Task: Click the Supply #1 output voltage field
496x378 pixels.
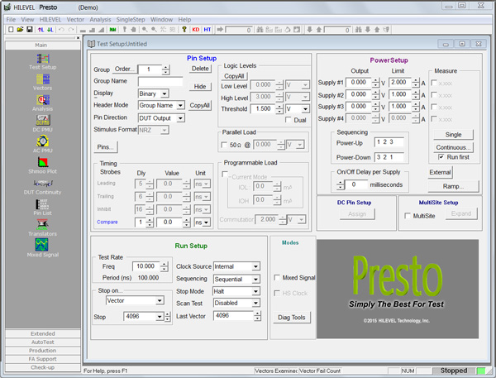Action: click(x=359, y=83)
